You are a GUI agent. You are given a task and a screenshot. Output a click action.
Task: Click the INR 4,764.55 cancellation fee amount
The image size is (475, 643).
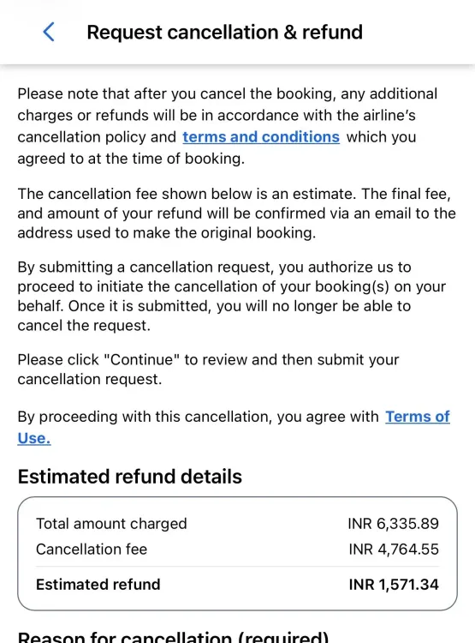(394, 549)
